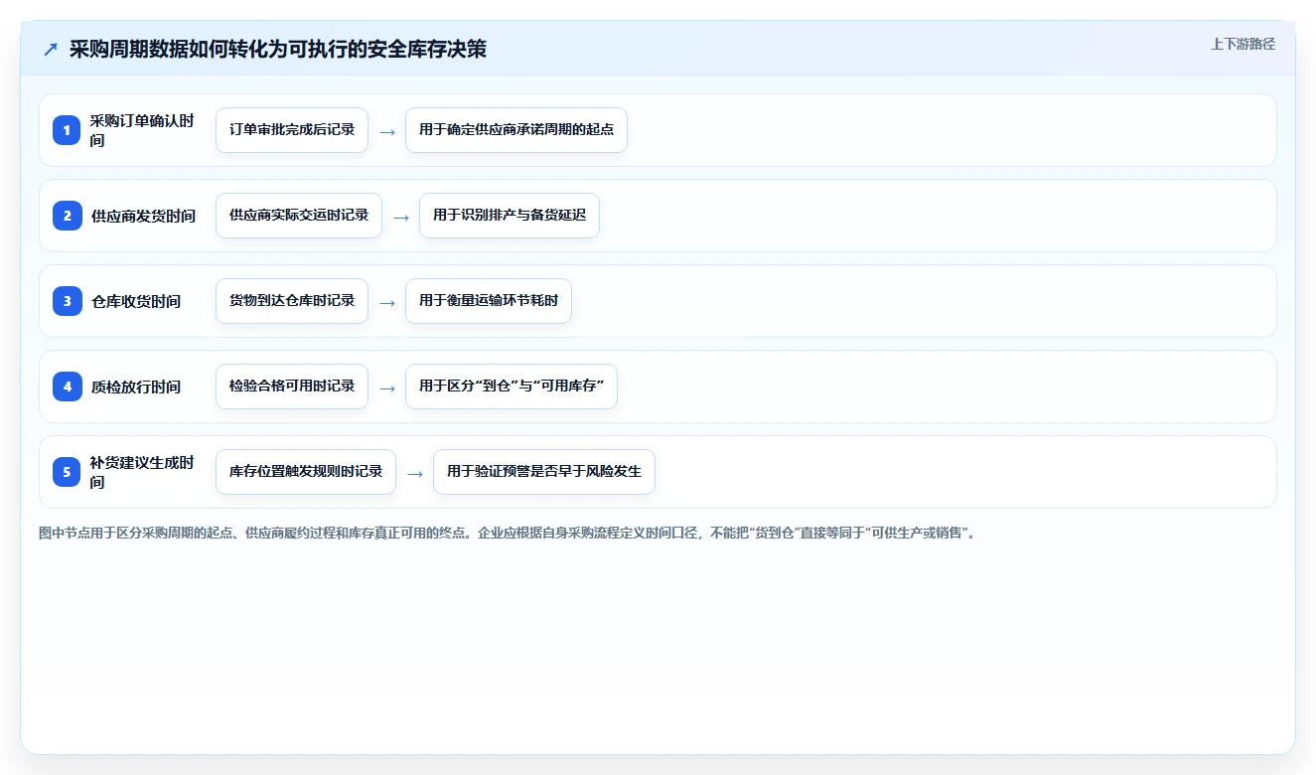Click the 用于区分“到仓”与“可用库存” box
Viewport: 1316px width, 775px height.
[x=512, y=387]
